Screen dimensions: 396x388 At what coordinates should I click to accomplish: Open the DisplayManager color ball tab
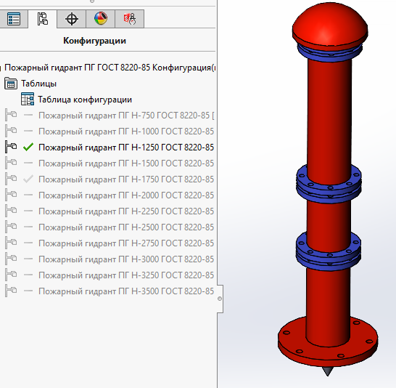[101, 19]
